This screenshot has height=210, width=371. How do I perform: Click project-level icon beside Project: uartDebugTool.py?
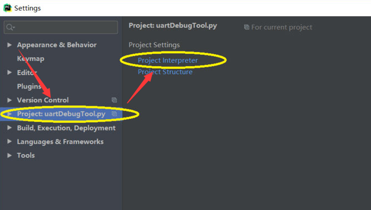pyautogui.click(x=115, y=114)
